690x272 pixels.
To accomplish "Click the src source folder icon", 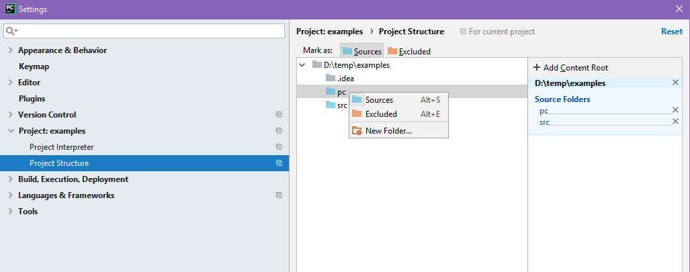I will tap(330, 105).
